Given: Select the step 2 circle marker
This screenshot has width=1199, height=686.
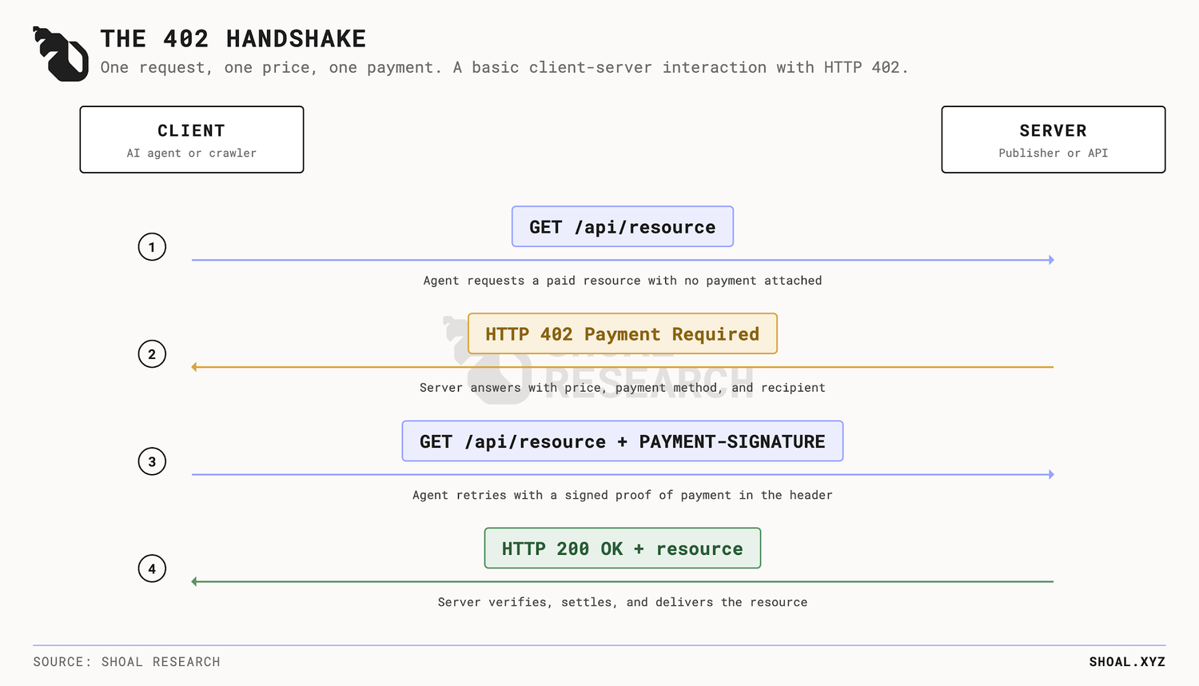Looking at the screenshot, I should pos(152,354).
